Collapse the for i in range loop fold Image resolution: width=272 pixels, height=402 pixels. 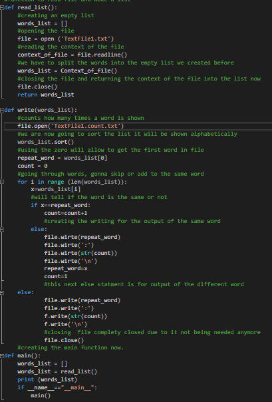[2, 182]
